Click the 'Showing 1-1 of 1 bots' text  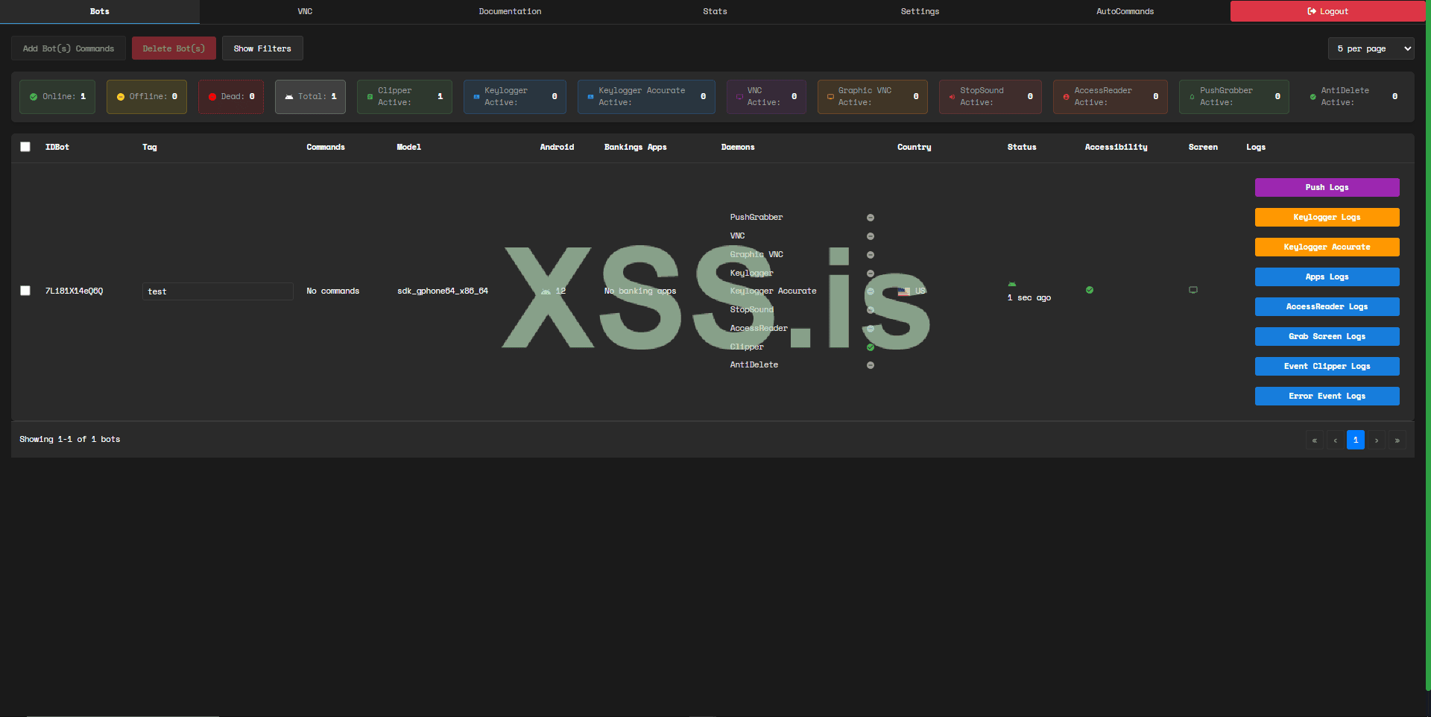pyautogui.click(x=70, y=440)
